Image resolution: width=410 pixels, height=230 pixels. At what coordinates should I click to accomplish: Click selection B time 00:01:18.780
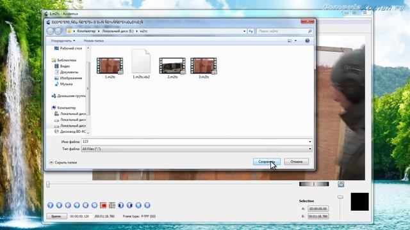pos(318,216)
